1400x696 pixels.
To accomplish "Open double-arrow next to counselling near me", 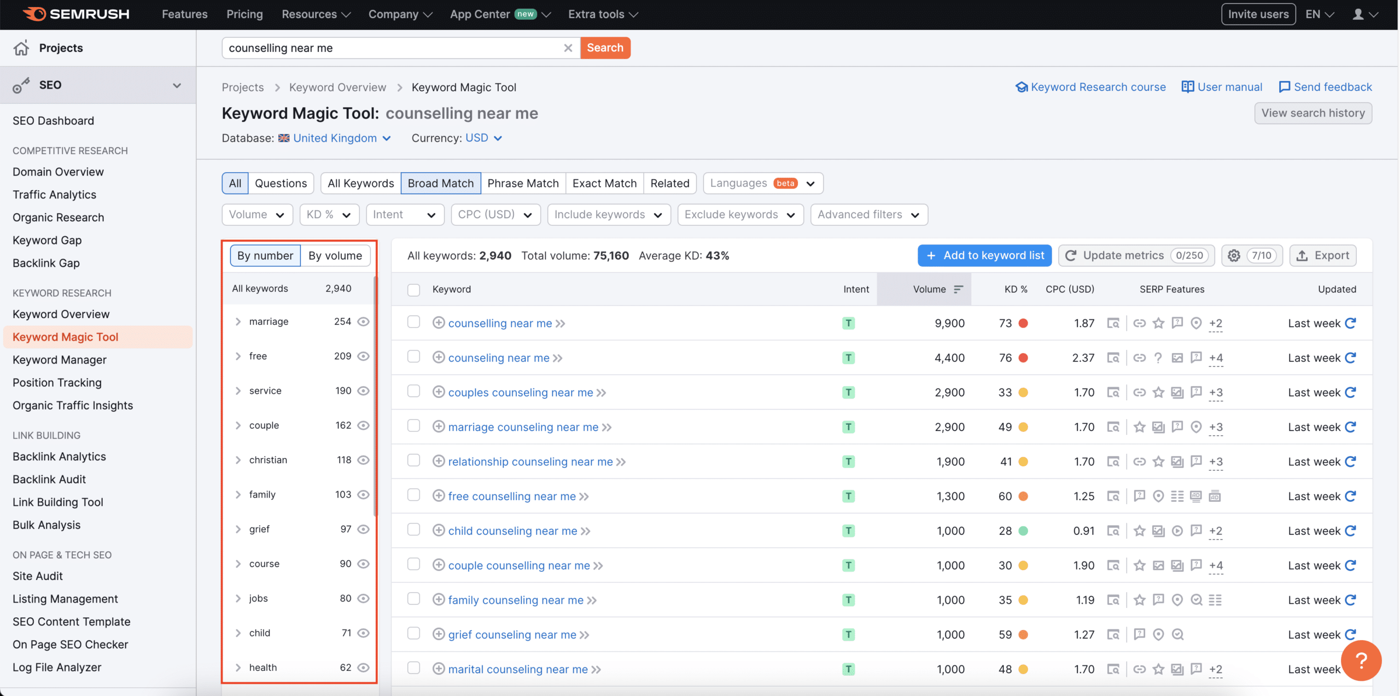I will point(561,324).
